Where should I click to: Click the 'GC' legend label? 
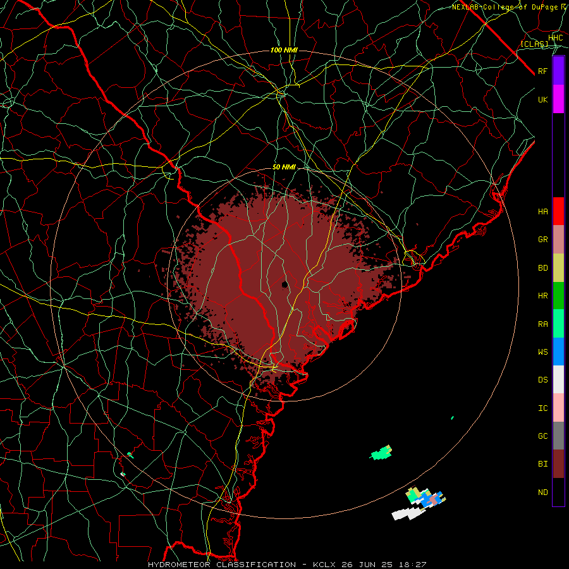tap(542, 436)
